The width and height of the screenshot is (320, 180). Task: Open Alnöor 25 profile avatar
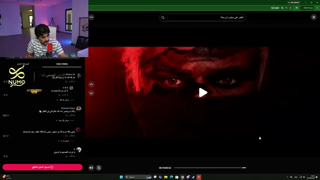point(79,75)
